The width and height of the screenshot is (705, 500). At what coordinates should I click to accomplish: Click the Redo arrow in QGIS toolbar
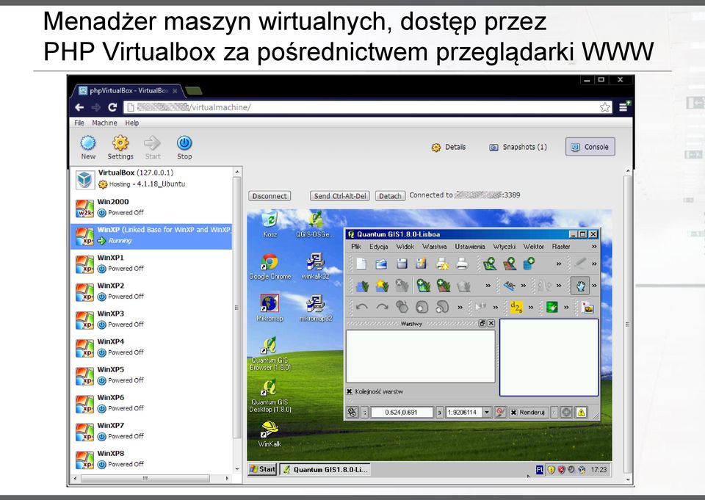382,307
